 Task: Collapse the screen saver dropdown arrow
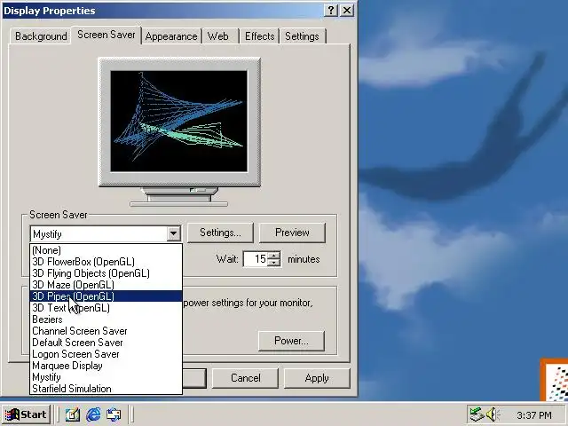(174, 233)
